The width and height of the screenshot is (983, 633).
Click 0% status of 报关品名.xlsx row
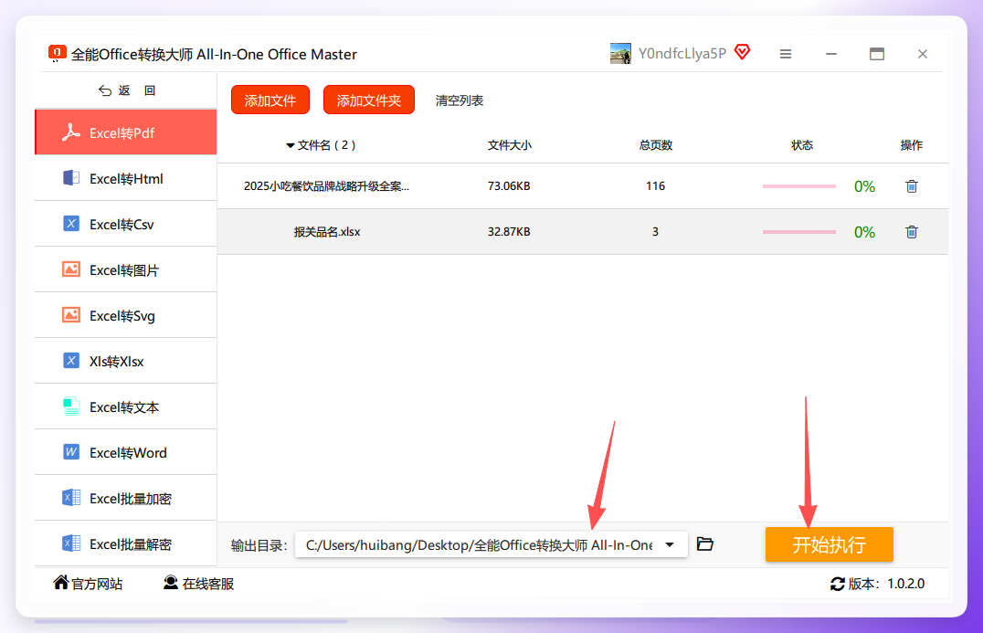(864, 232)
